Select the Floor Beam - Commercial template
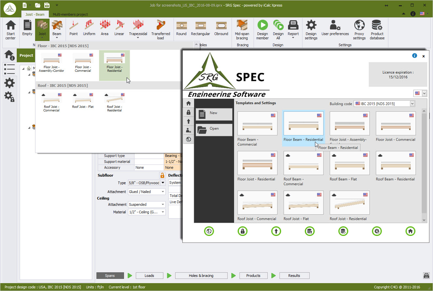Viewport: 433px width, 291px height. (x=257, y=129)
